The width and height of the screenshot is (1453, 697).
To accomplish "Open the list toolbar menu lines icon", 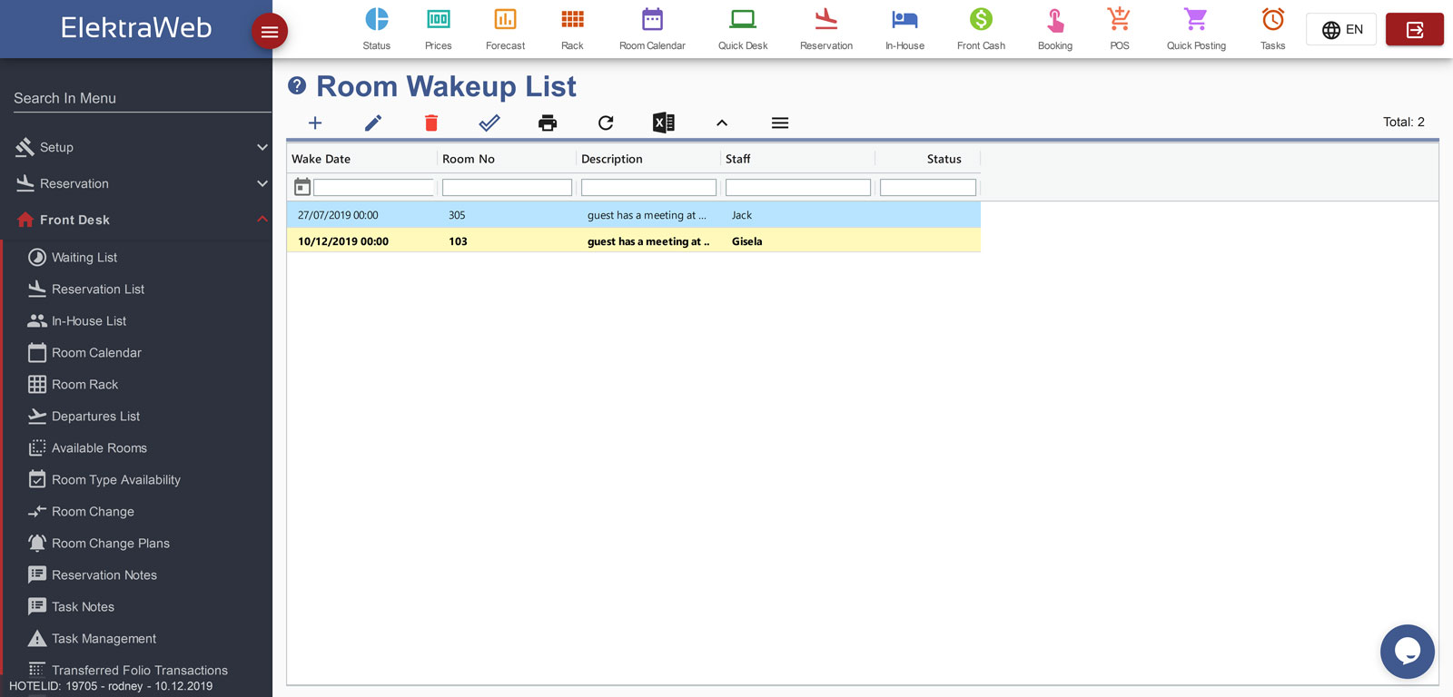I will pos(780,123).
